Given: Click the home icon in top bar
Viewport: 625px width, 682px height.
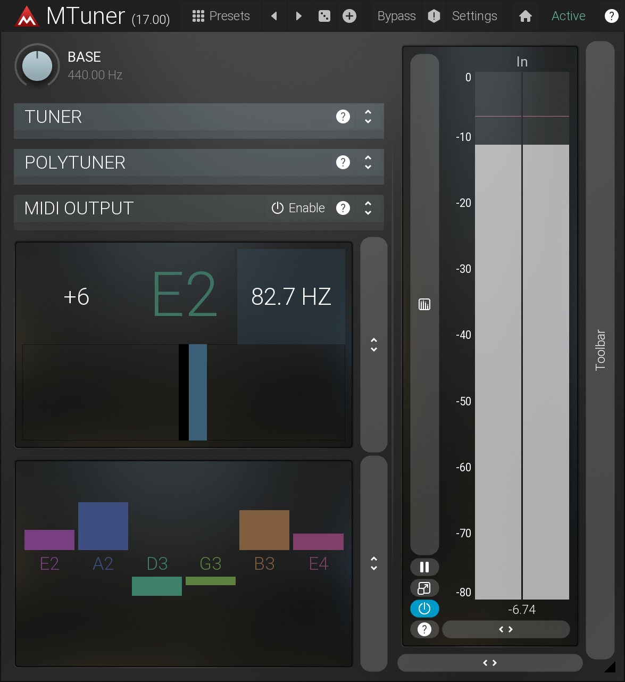Looking at the screenshot, I should [526, 16].
